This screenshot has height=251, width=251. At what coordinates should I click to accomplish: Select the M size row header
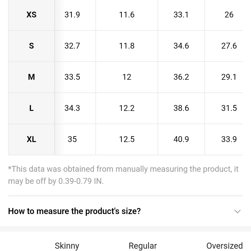click(31, 77)
